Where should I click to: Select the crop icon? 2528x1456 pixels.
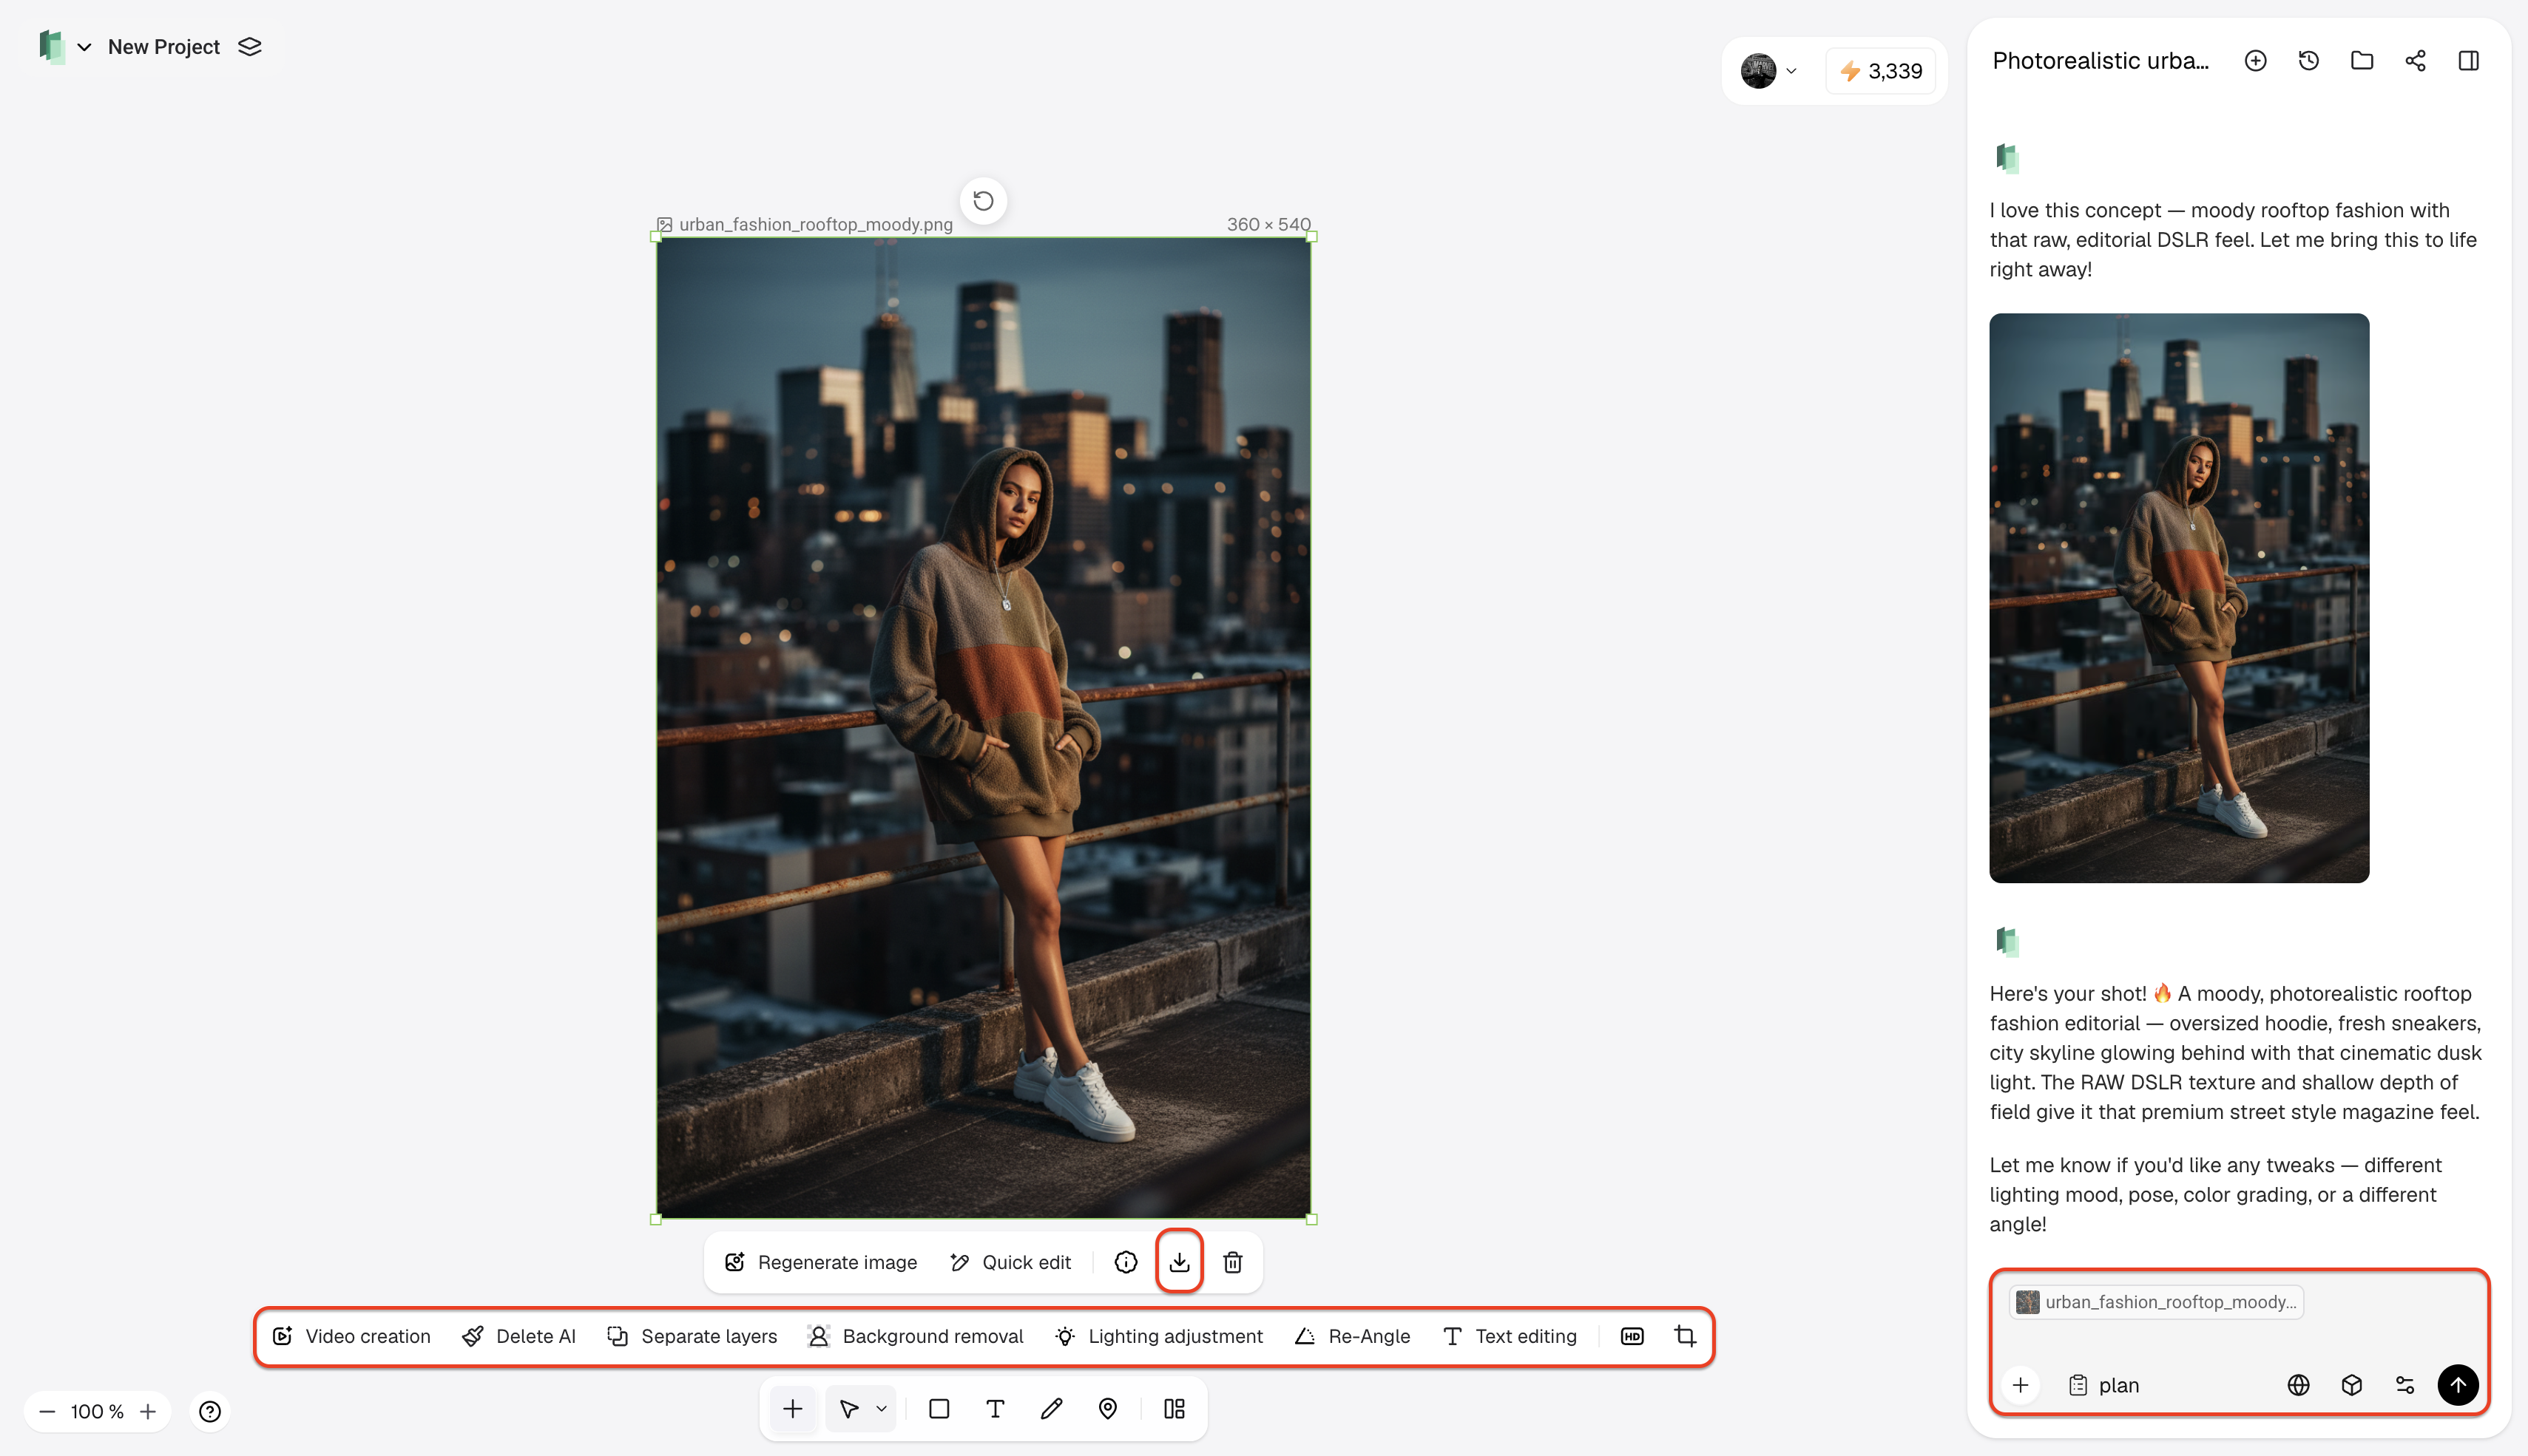1686,1336
